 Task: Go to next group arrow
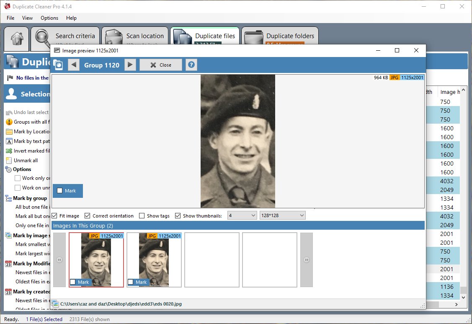click(130, 65)
